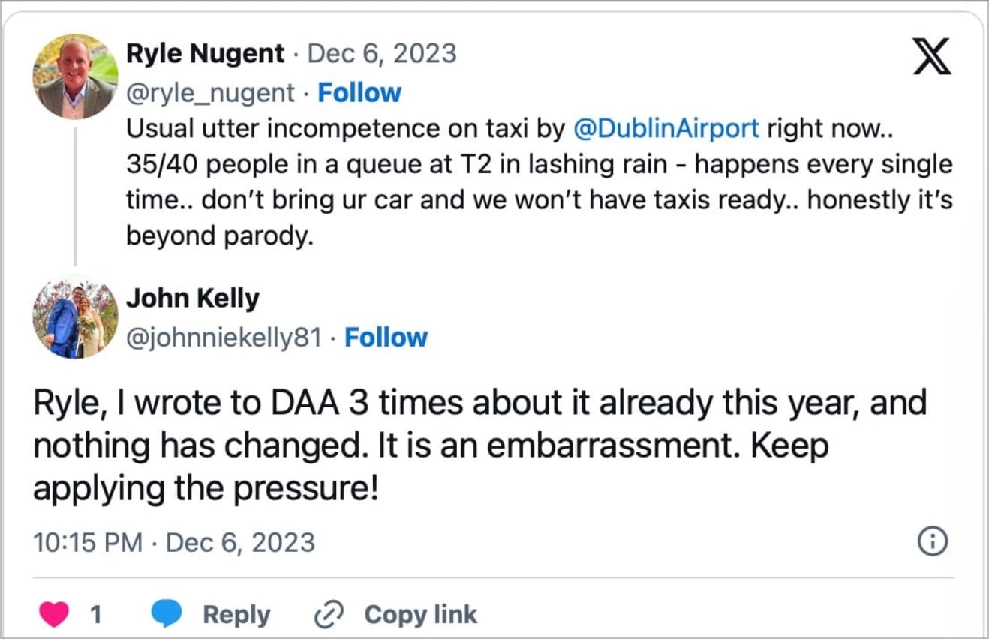
Task: Click the blue reply speech bubble icon
Action: pos(167,615)
